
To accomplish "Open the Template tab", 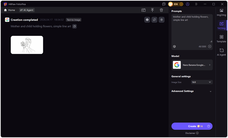I will click(221, 39).
